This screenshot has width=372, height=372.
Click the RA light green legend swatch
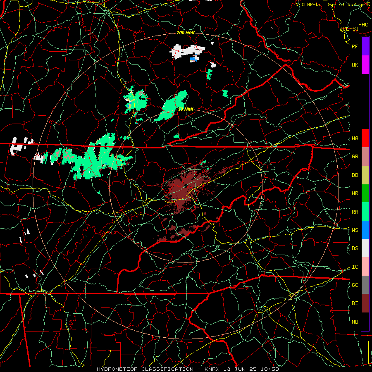365,212
